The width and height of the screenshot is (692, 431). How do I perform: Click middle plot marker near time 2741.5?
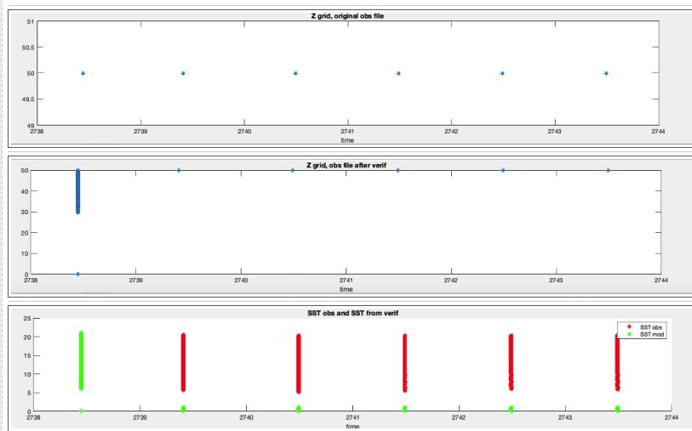point(398,170)
